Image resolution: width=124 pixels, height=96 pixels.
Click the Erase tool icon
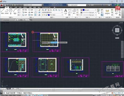[x=40, y=10]
